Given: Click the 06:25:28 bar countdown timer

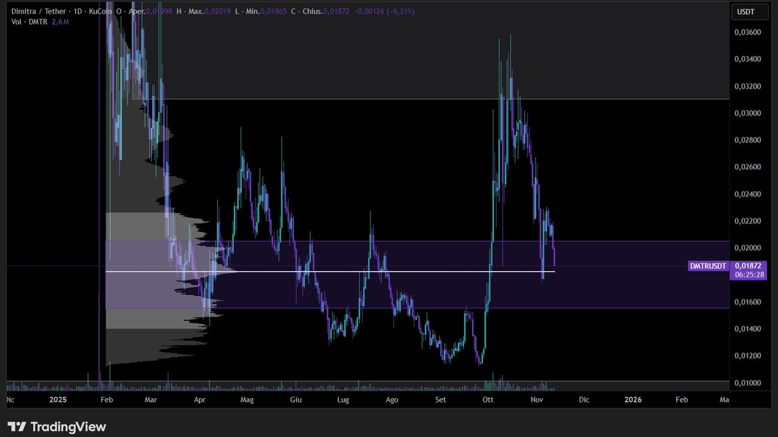Looking at the screenshot, I should point(749,275).
